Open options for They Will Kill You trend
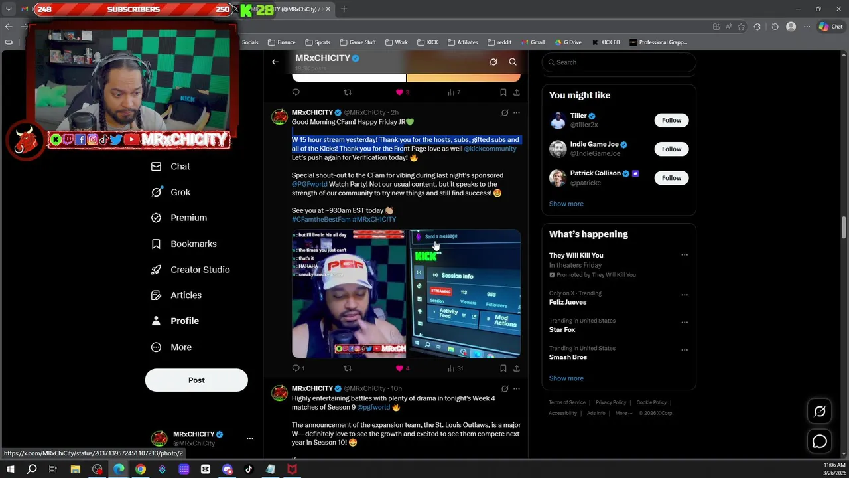This screenshot has width=849, height=478. [685, 255]
